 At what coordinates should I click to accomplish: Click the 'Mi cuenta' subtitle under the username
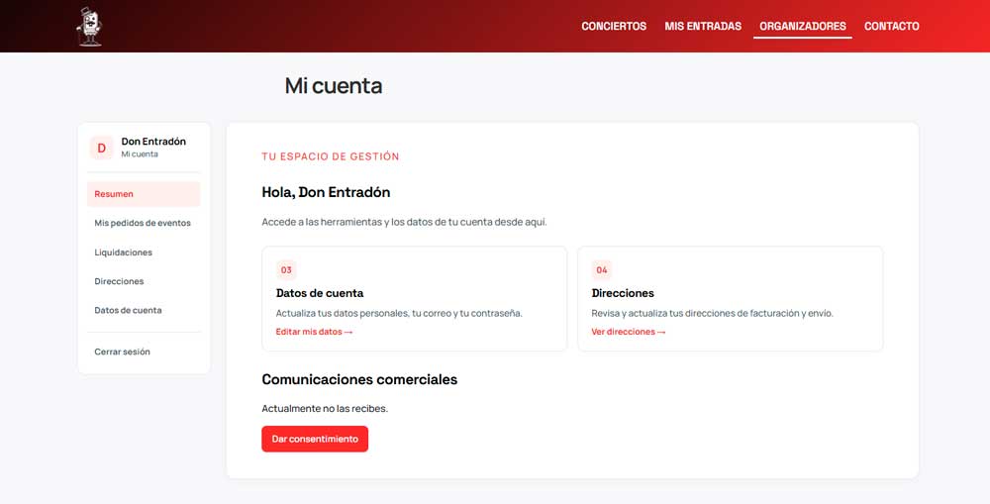(x=140, y=154)
